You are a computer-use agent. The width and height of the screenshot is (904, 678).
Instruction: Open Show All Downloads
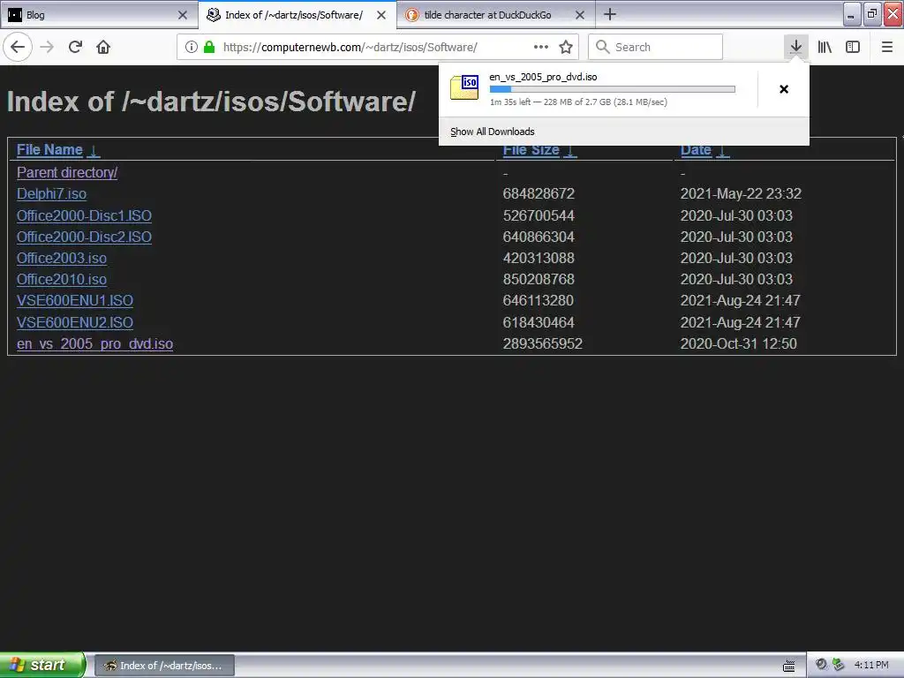point(493,132)
